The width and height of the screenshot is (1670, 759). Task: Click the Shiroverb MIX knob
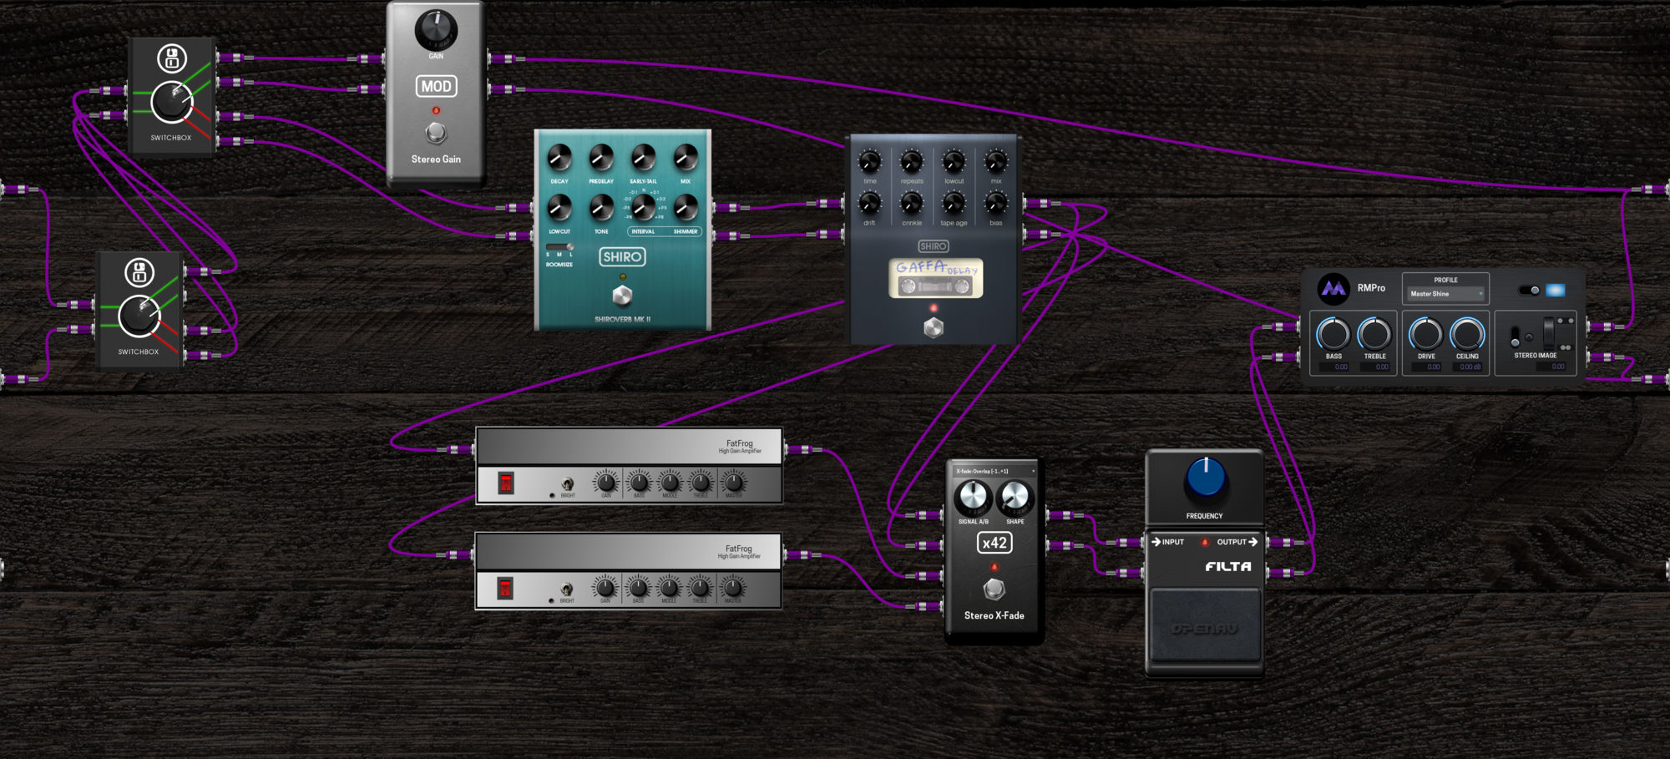coord(686,157)
